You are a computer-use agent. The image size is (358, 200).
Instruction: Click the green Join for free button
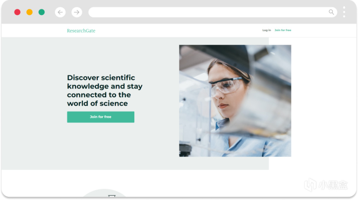(x=101, y=117)
